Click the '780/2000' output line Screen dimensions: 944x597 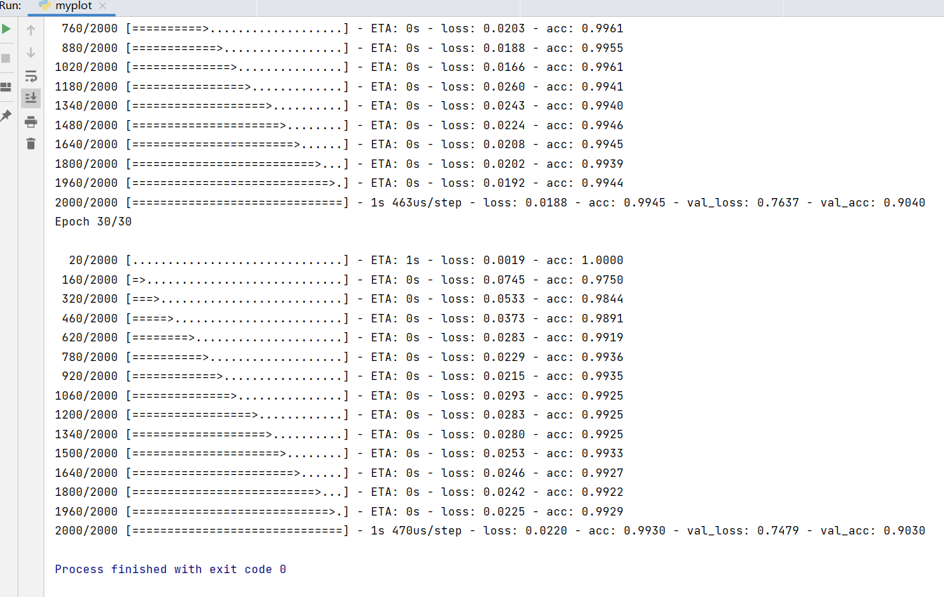coord(343,357)
